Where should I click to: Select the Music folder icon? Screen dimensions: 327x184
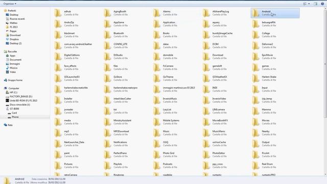(x=157, y=133)
